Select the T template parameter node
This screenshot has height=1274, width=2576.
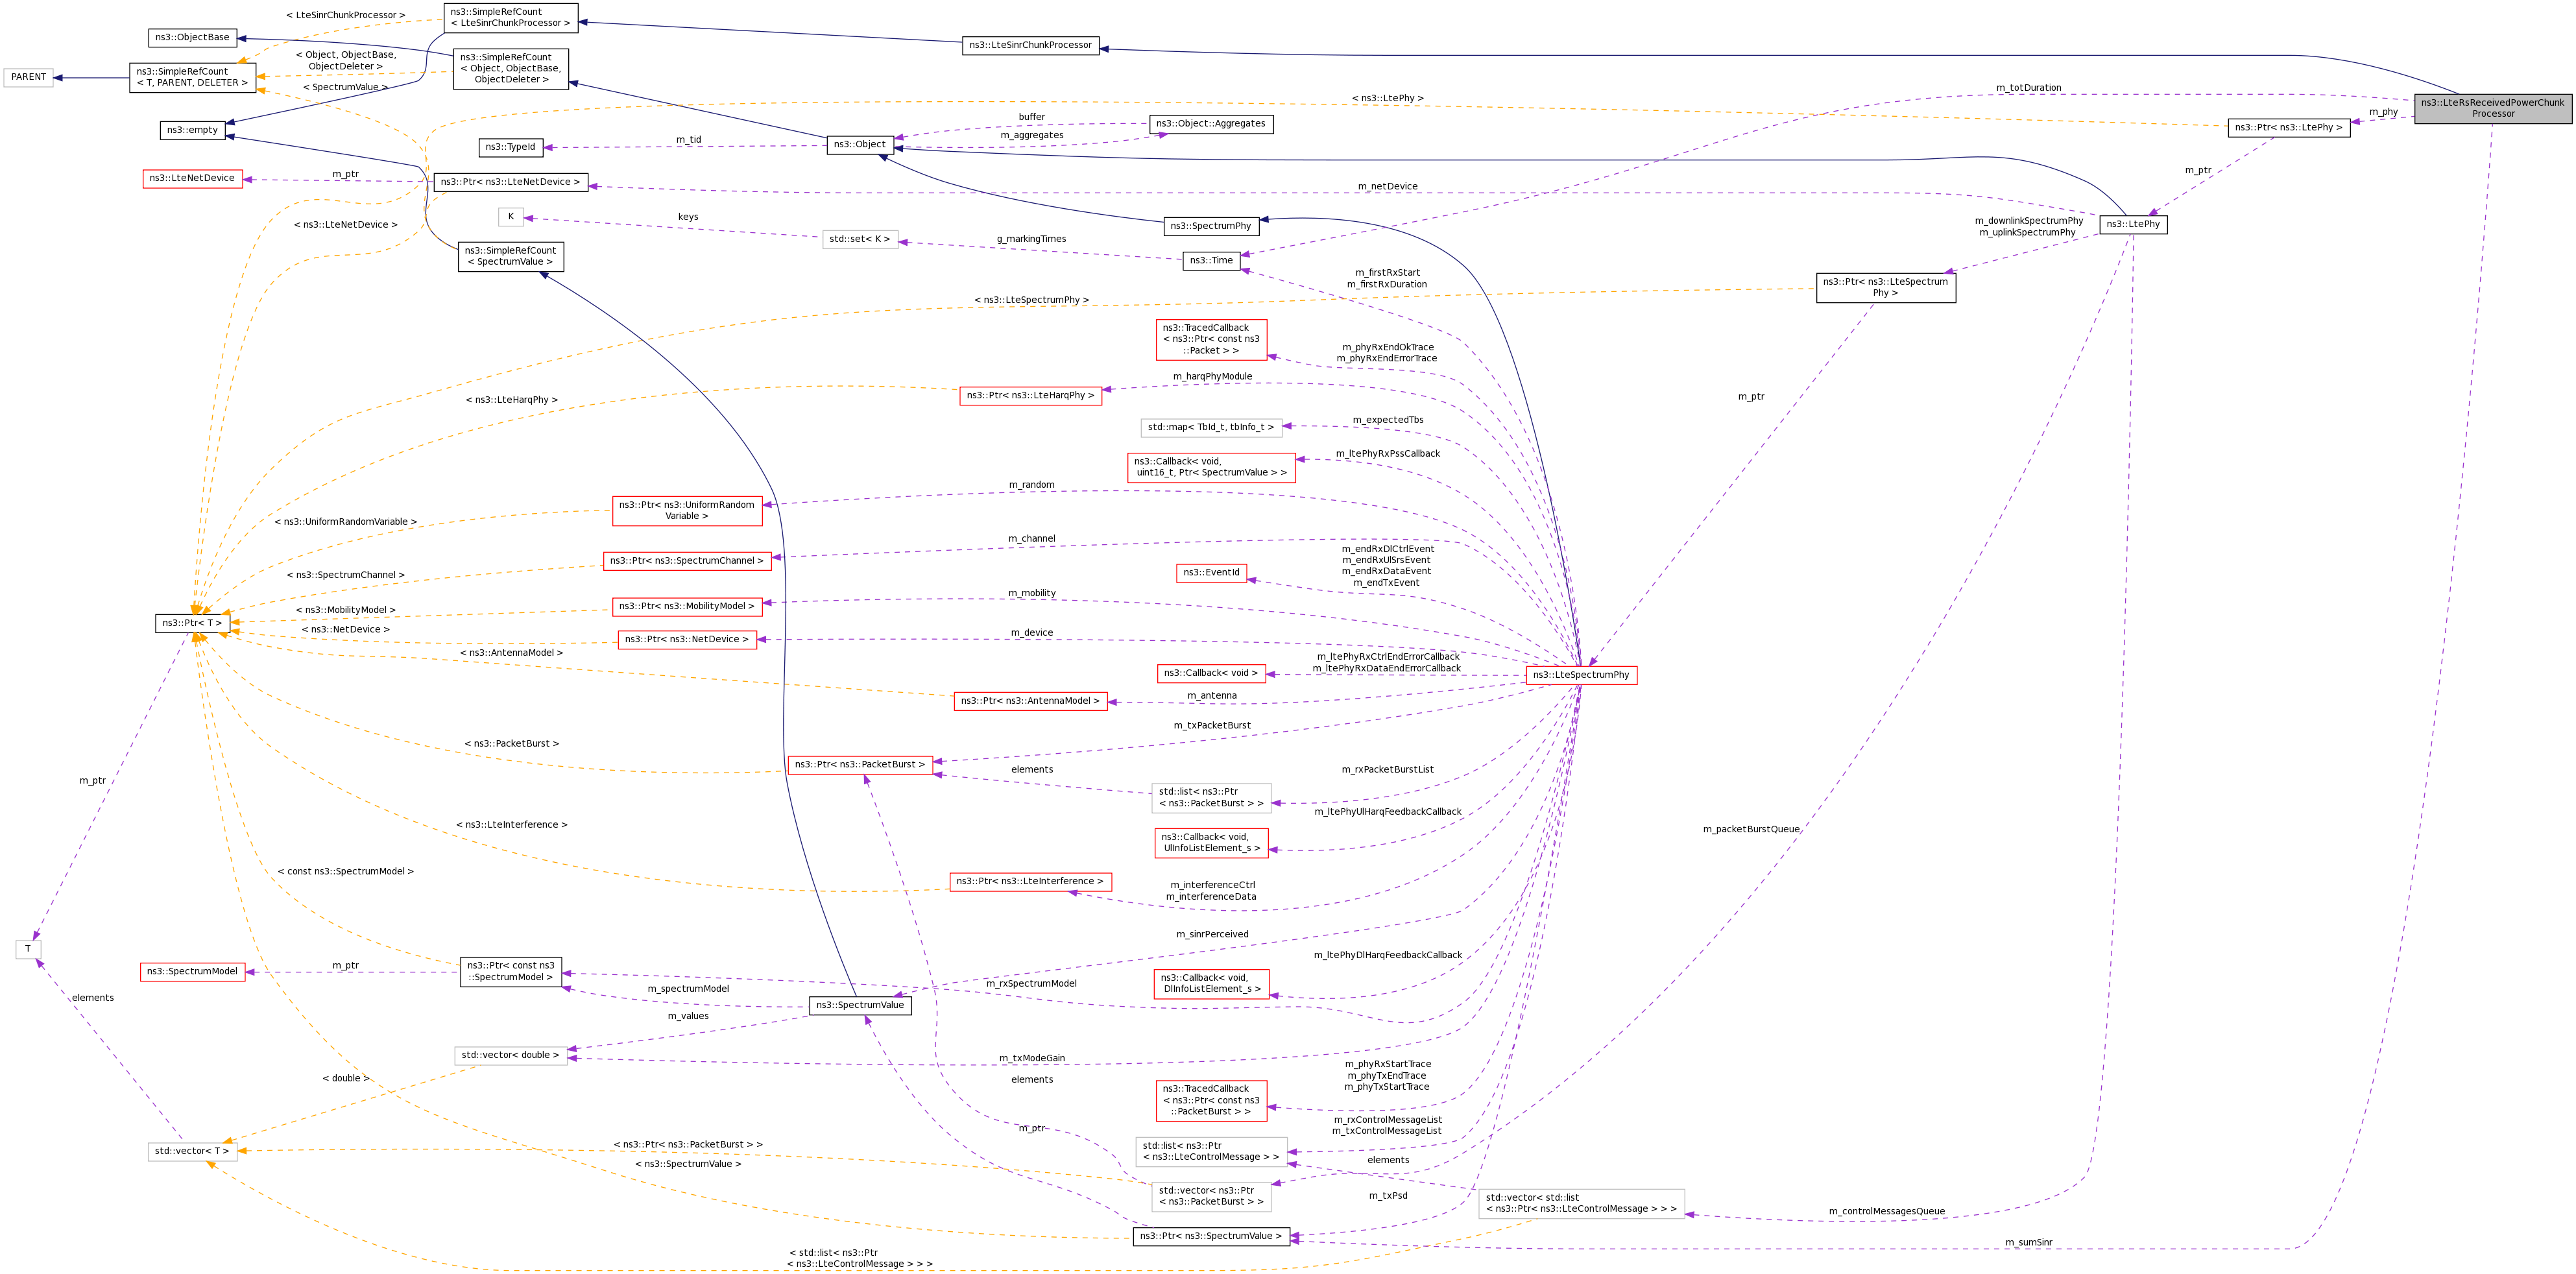[x=28, y=949]
